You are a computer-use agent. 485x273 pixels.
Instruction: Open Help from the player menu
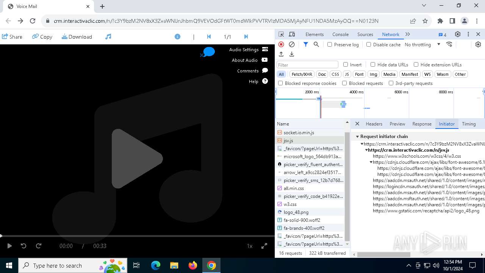(258, 82)
